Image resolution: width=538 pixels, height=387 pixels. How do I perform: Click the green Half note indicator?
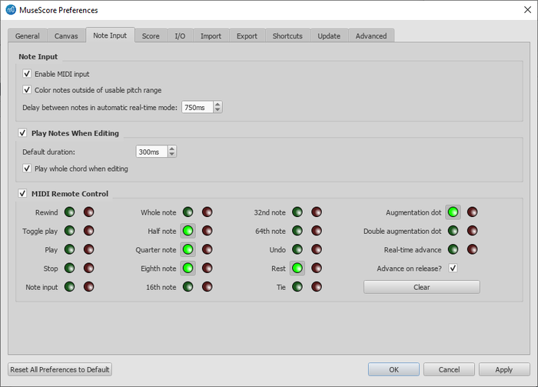(188, 231)
